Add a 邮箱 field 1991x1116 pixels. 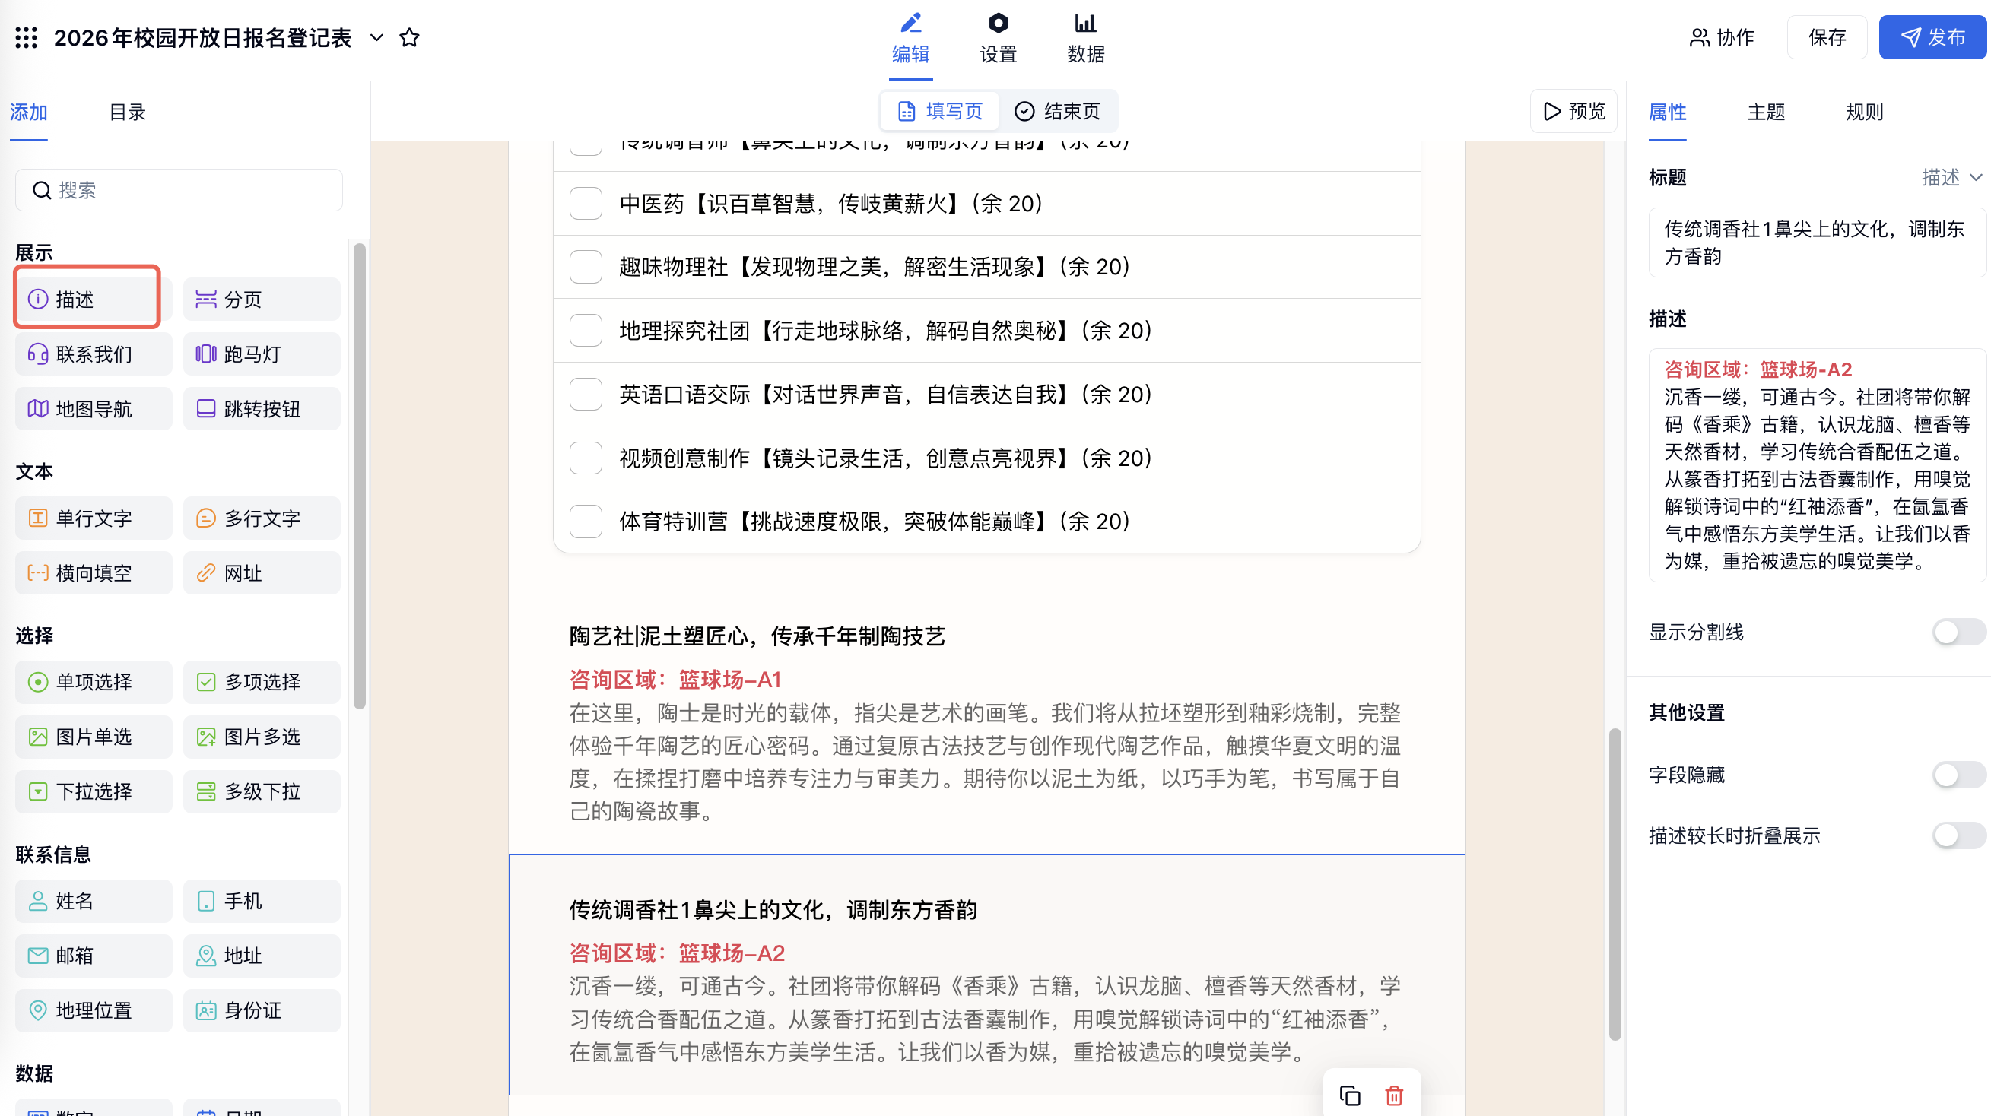(x=94, y=956)
